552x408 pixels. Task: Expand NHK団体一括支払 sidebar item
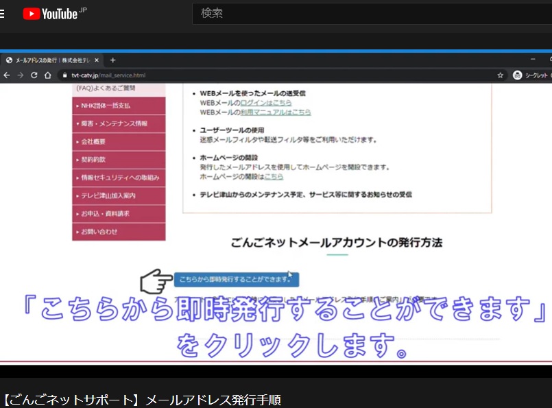(118, 106)
